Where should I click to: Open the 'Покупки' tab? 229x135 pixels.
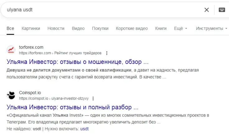pos(100,28)
